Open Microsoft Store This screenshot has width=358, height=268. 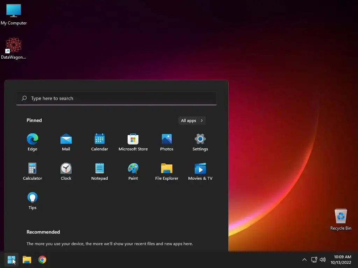(133, 142)
